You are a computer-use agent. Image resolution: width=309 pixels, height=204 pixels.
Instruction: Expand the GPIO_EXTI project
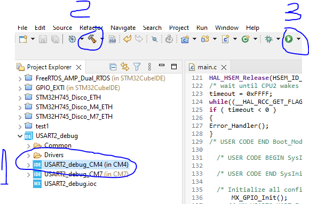pos(20,88)
